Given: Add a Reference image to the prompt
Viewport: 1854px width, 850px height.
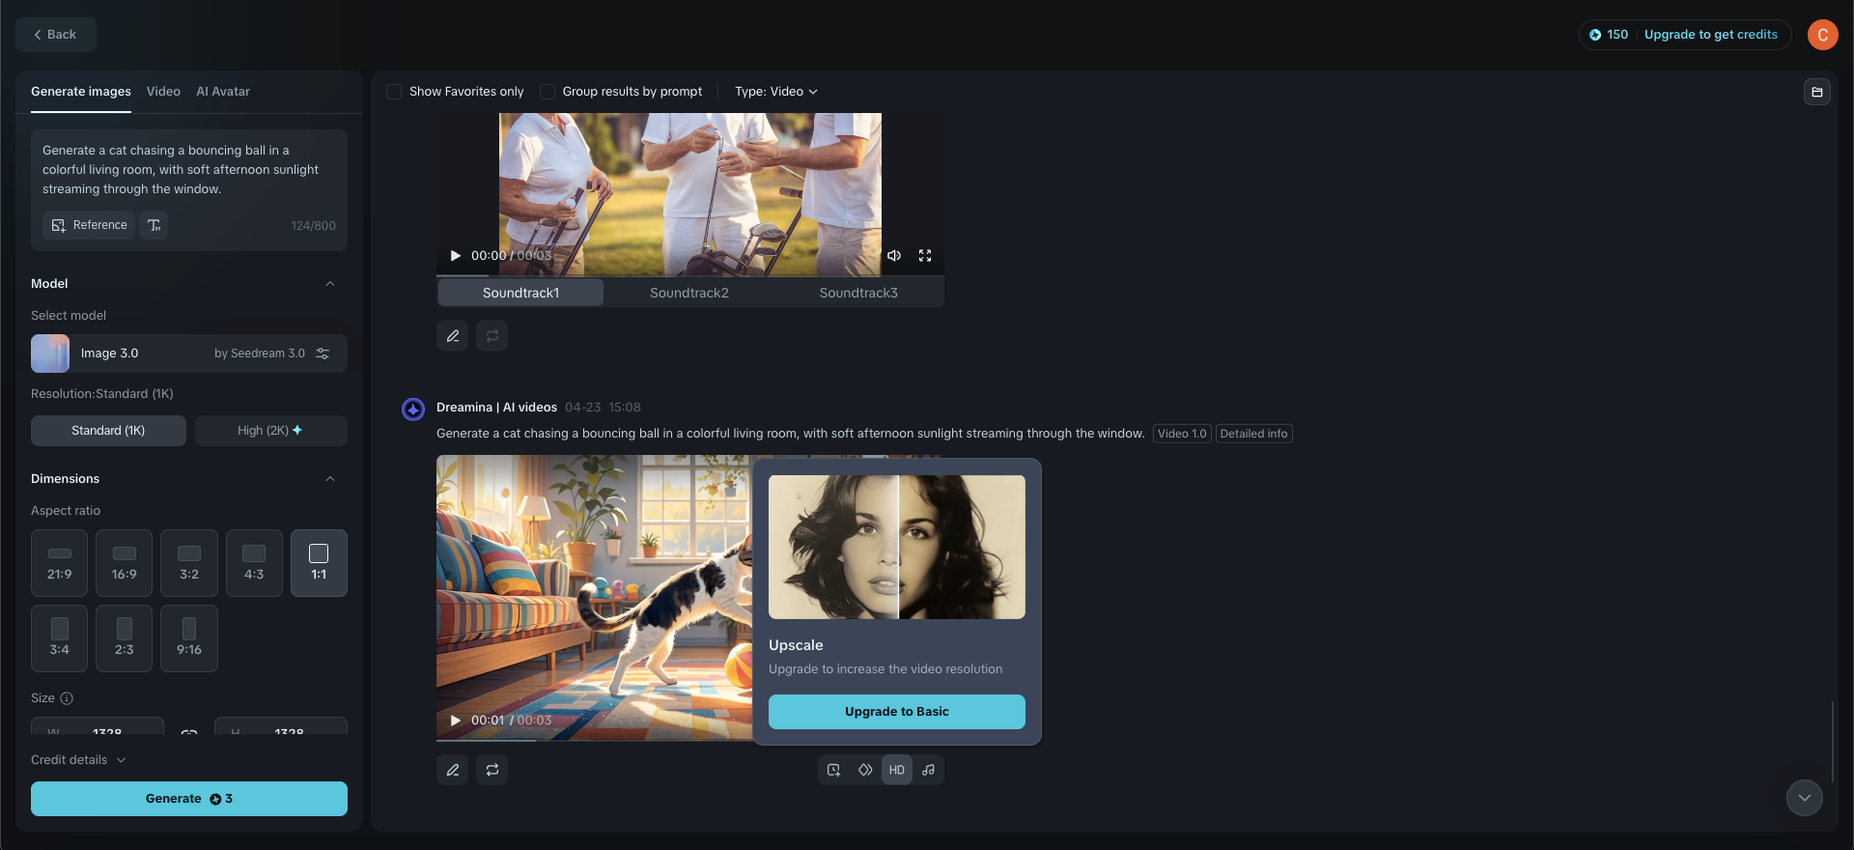Looking at the screenshot, I should (89, 225).
